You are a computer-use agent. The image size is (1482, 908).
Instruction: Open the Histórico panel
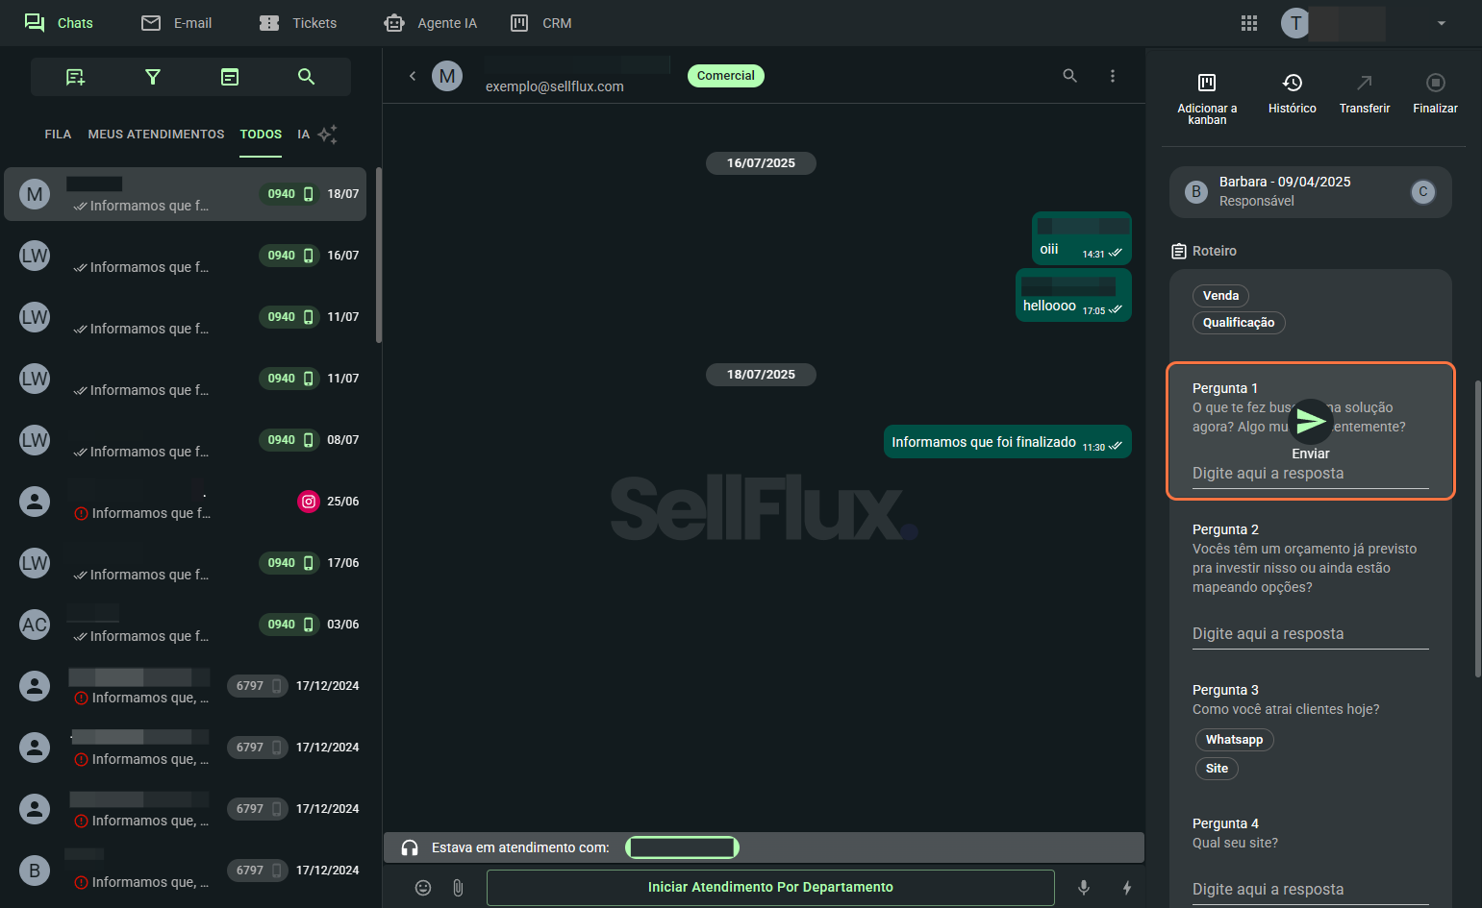click(1292, 94)
